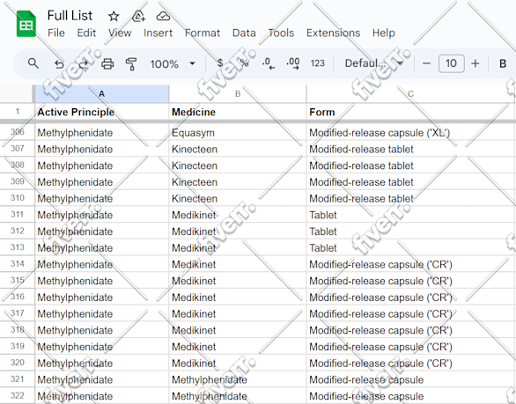
Task: Click the Form header cell
Action: 410,112
